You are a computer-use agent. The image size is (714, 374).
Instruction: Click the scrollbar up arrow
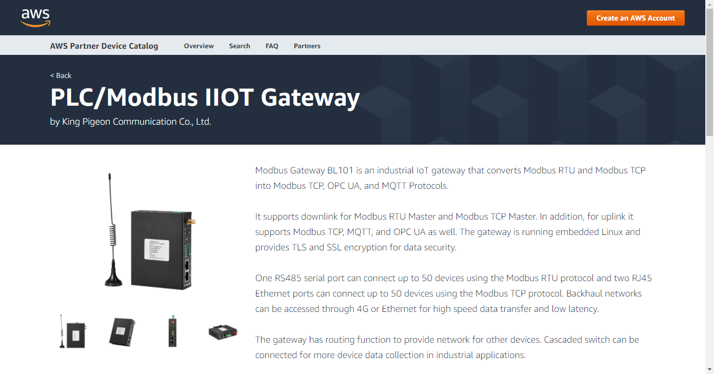coord(710,4)
